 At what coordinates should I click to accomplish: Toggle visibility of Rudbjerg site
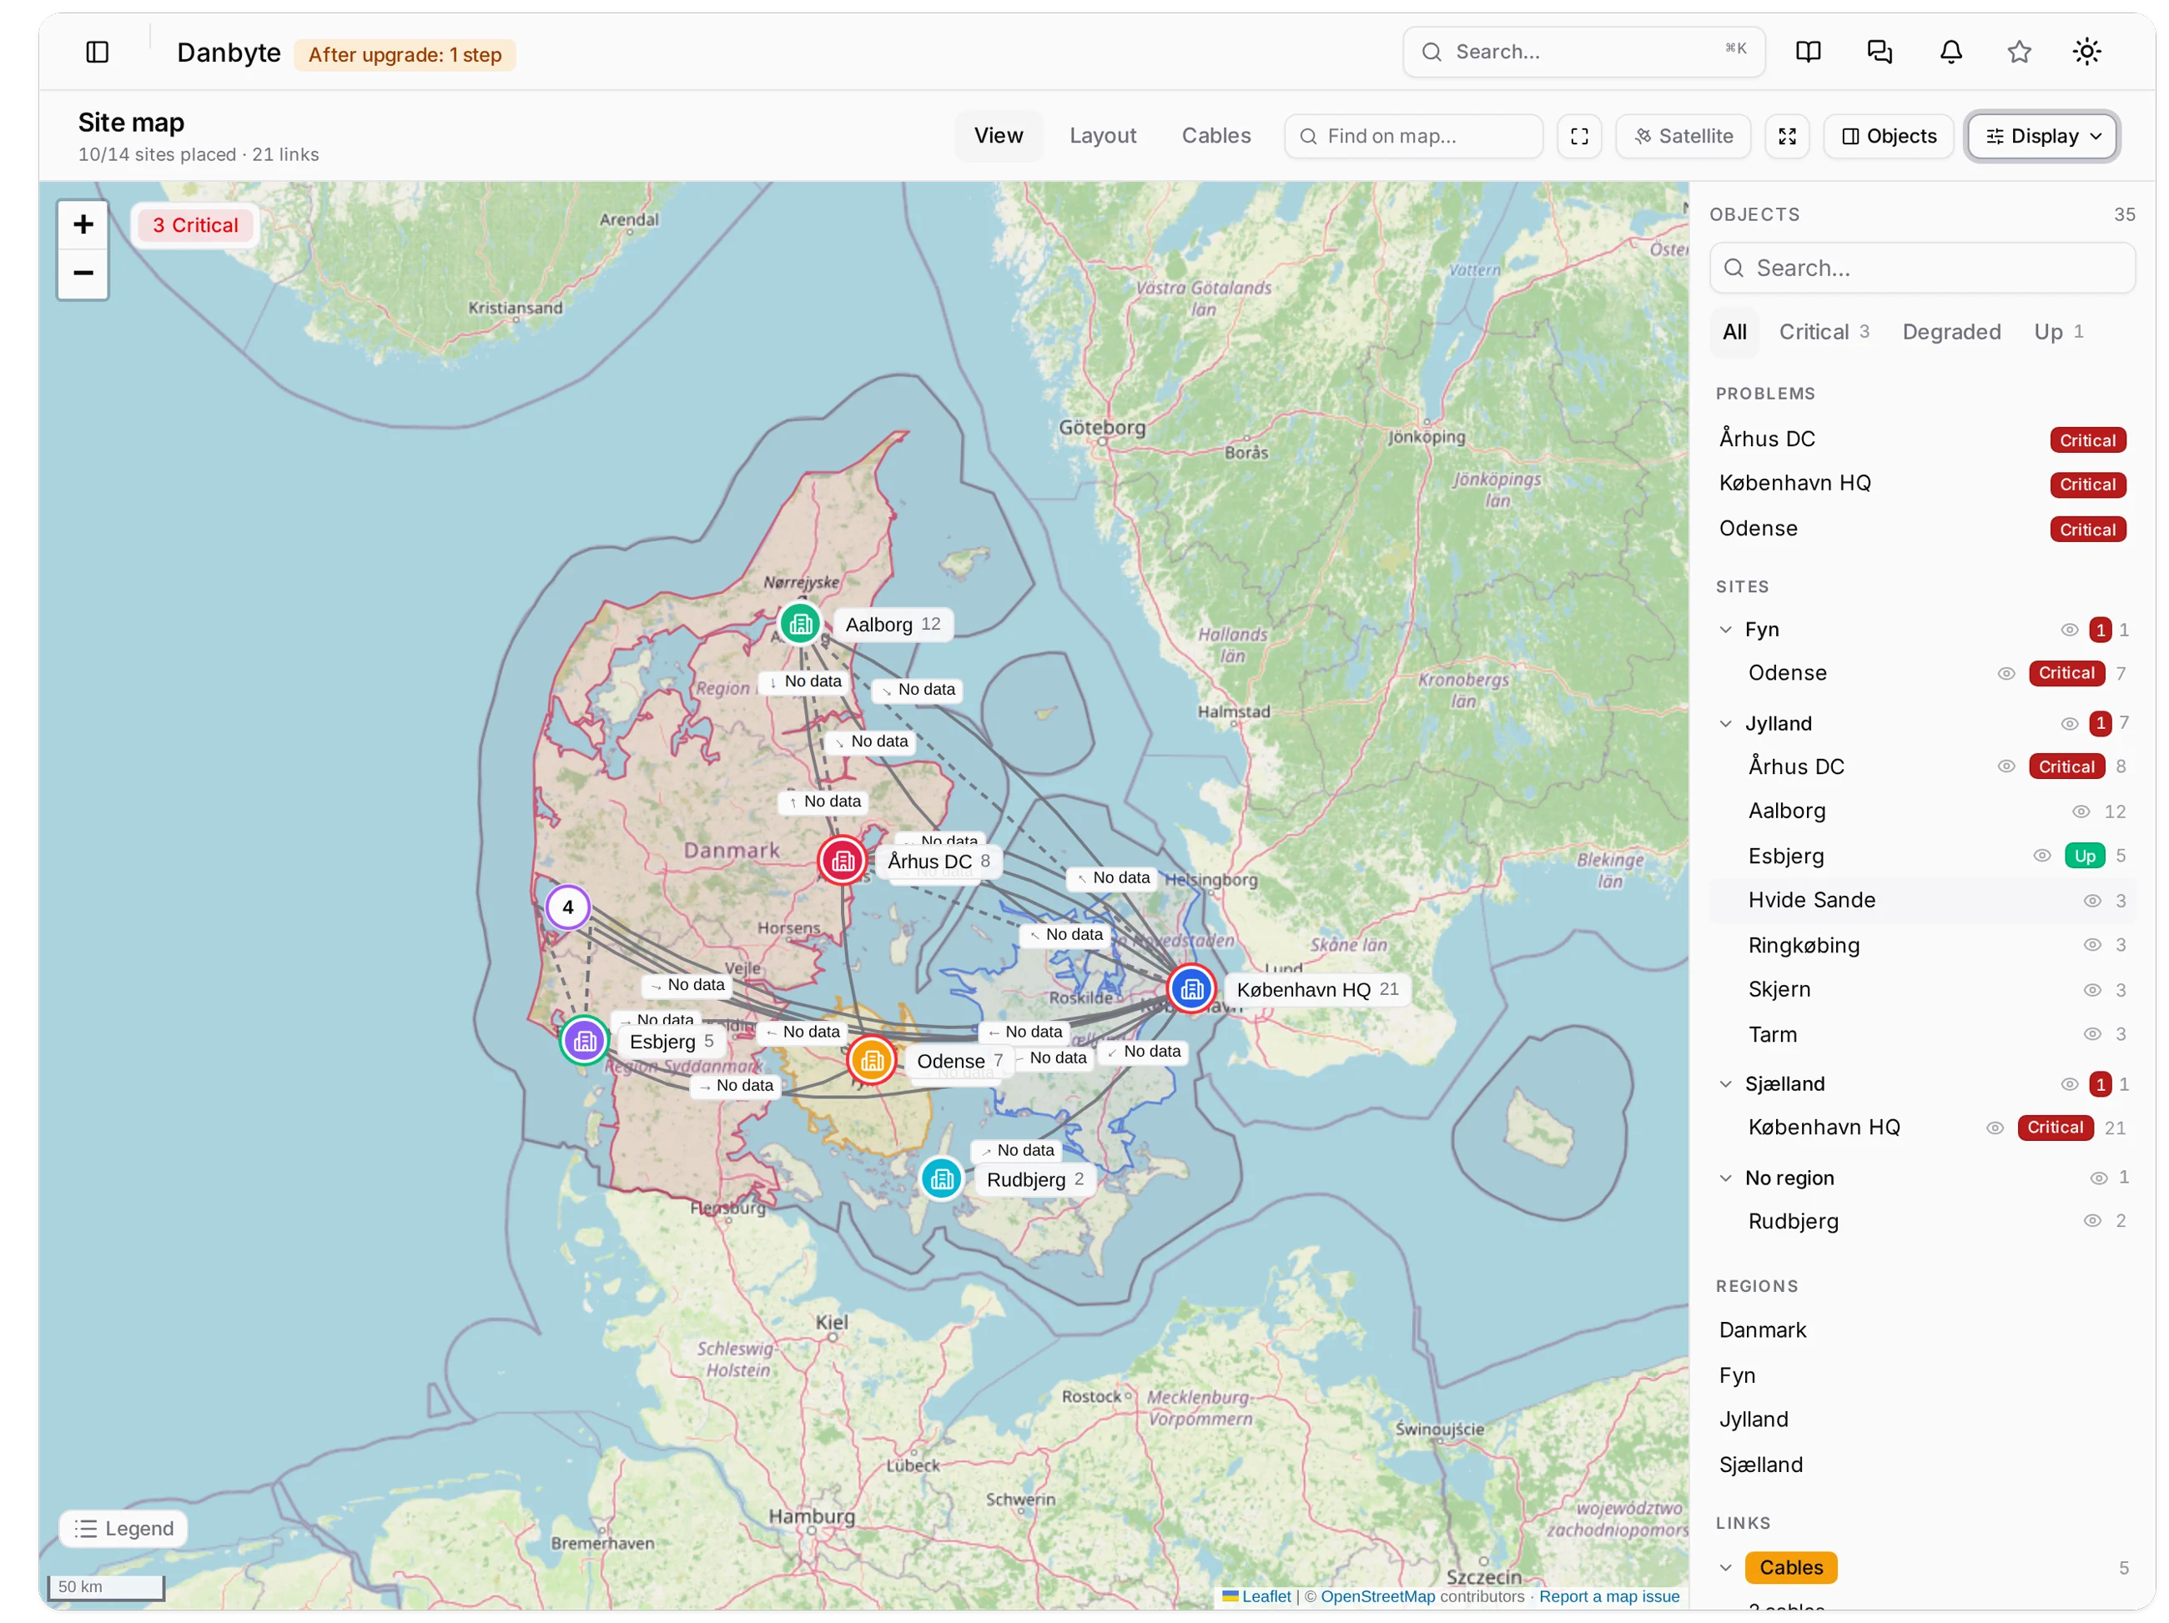[x=2091, y=1220]
